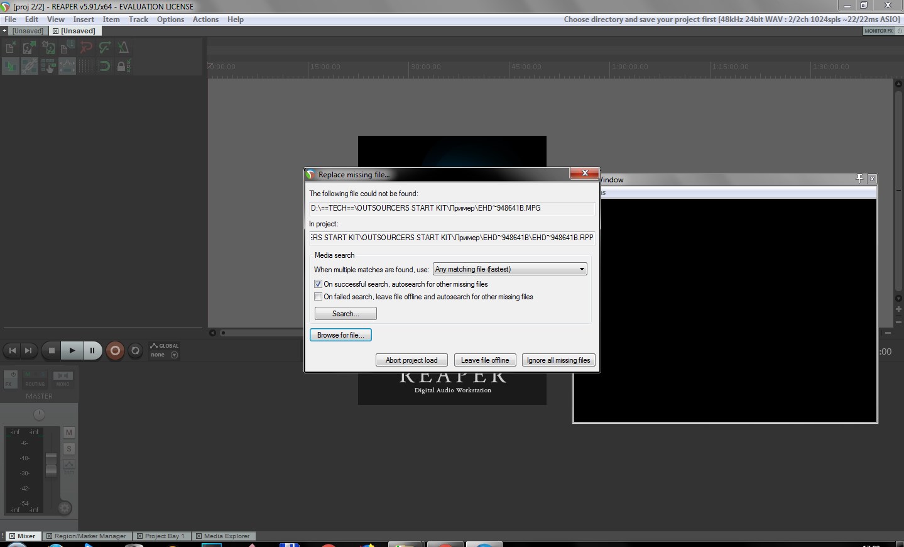
Task: Open the Master track FX button
Action: (x=9, y=384)
